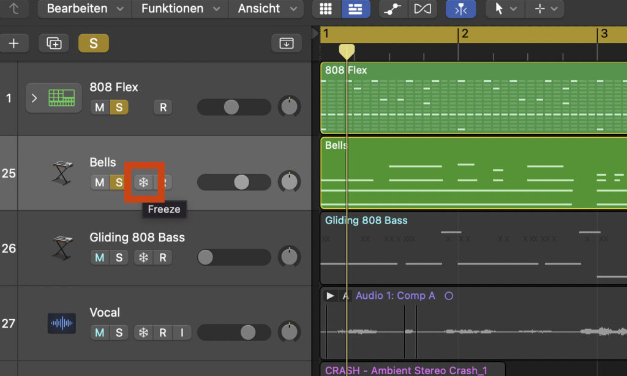Click the add track plus button
This screenshot has width=627, height=376.
point(14,43)
